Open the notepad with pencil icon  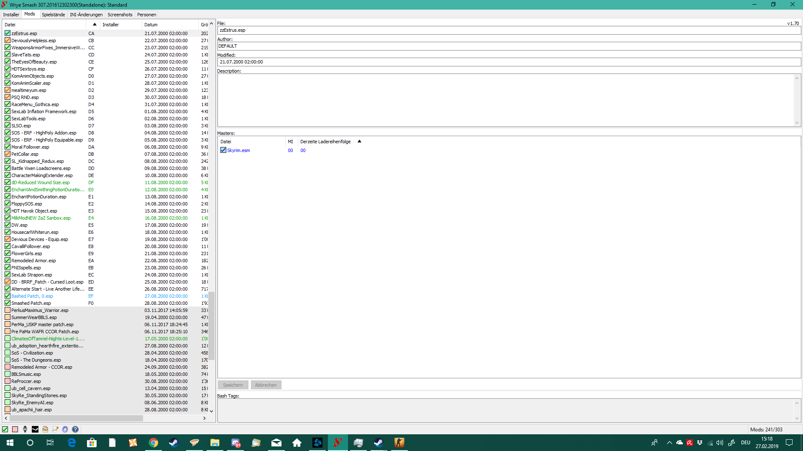(x=55, y=429)
